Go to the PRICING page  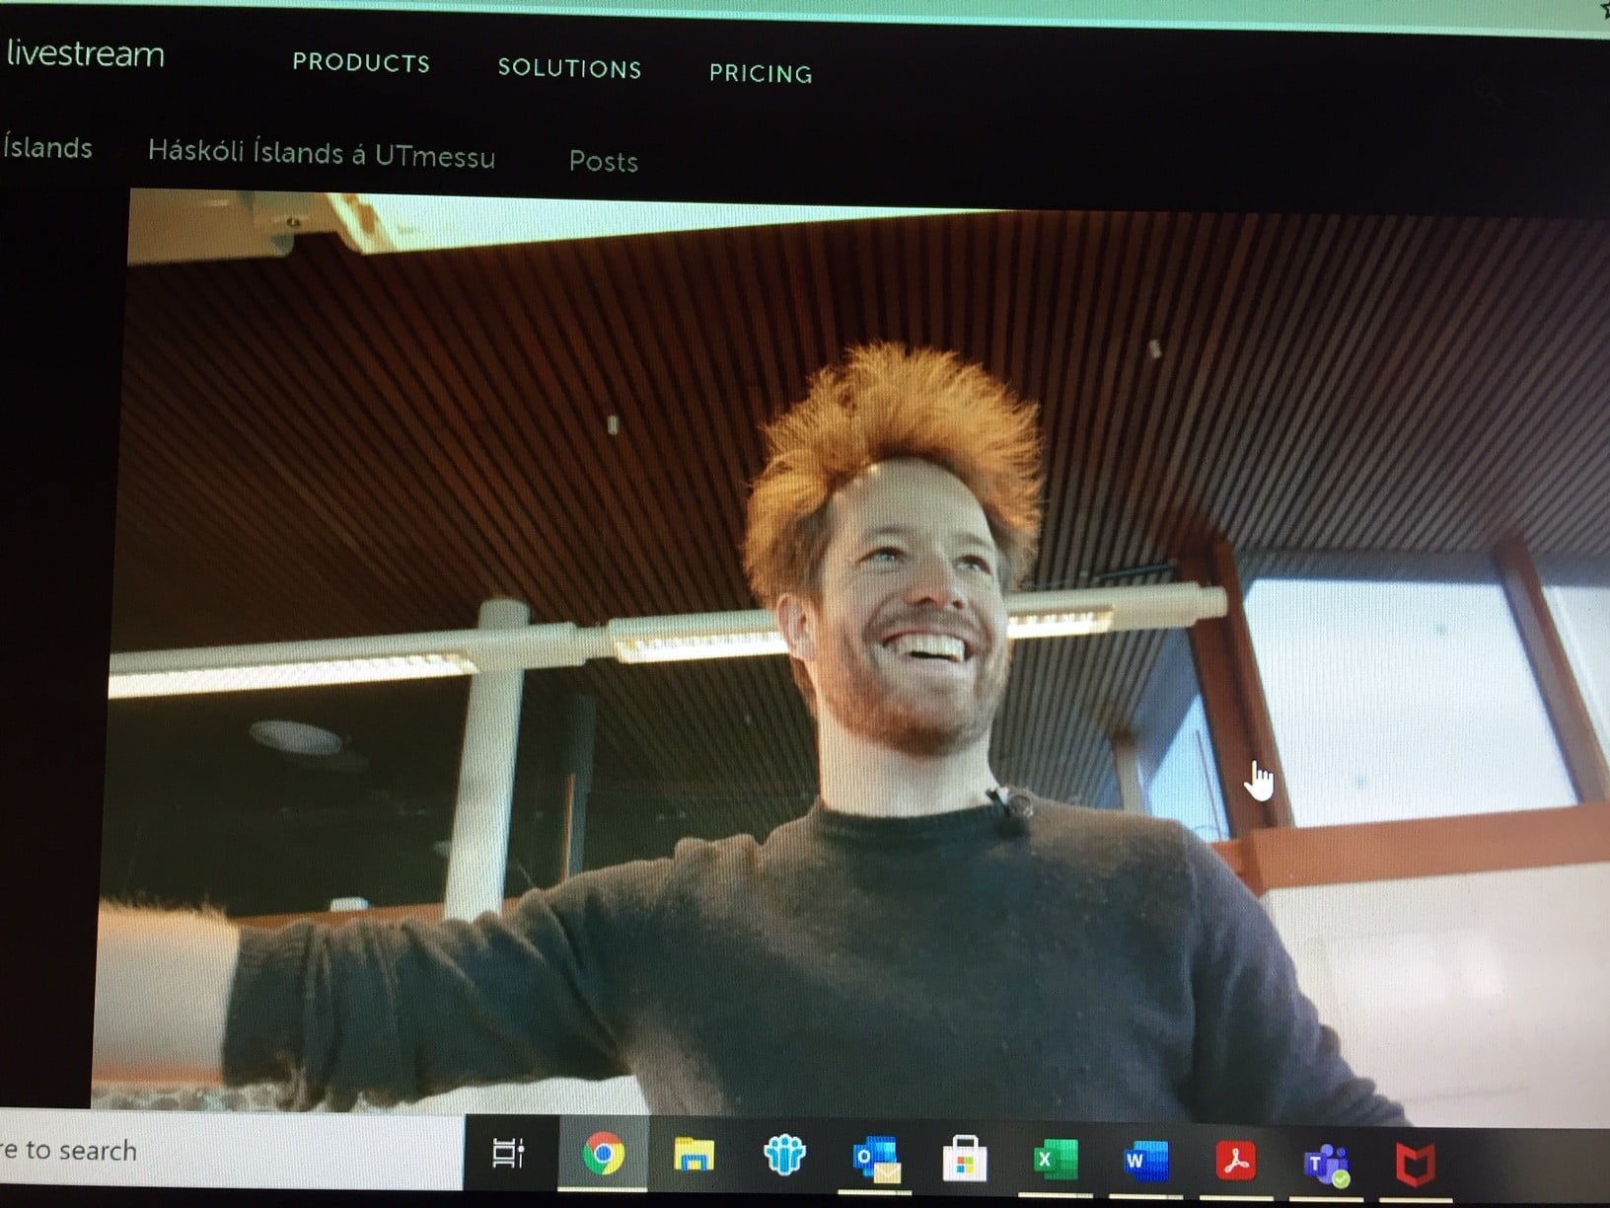[x=761, y=73]
